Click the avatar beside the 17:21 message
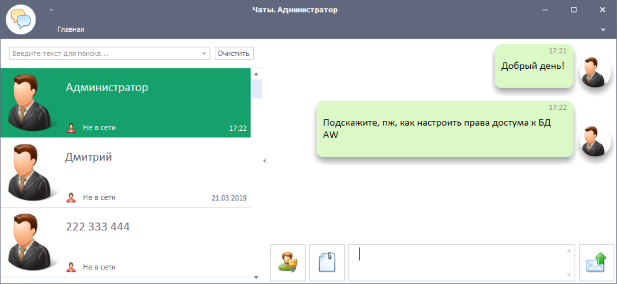The height and width of the screenshot is (284, 617). point(596,72)
